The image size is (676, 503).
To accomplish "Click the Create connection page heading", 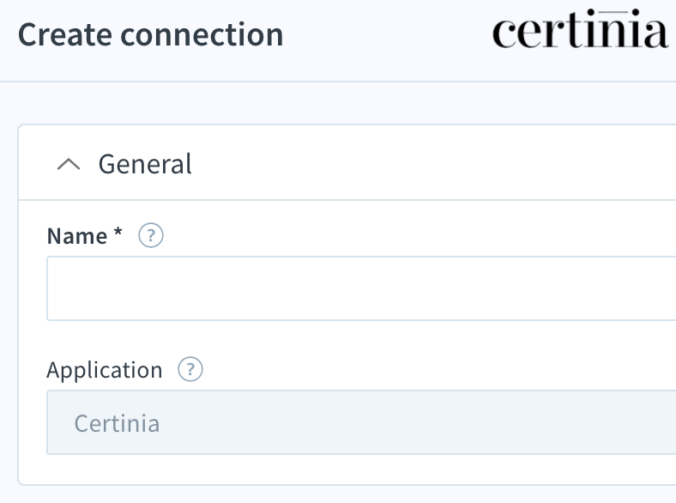I will pyautogui.click(x=150, y=34).
